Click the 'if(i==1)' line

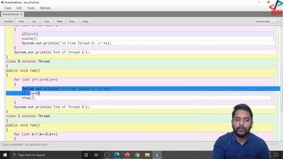[30, 34]
